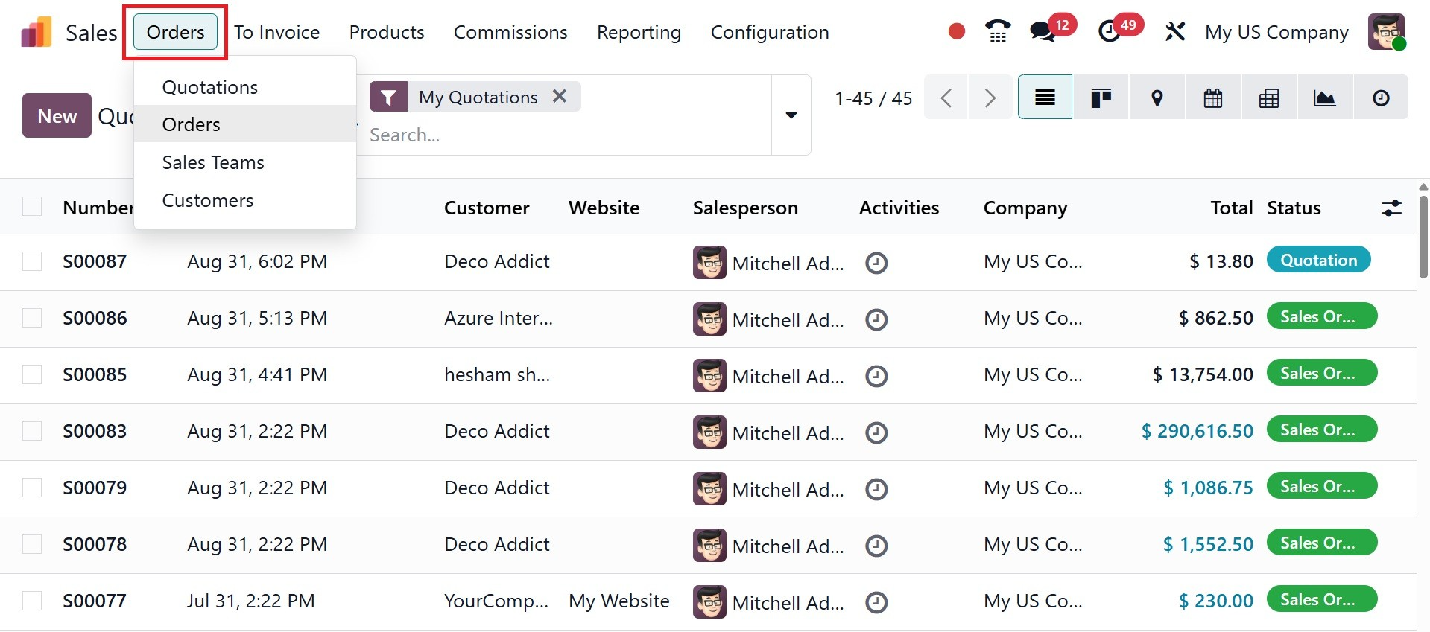This screenshot has height=632, width=1430.
Task: Switch to Graph view
Action: coord(1324,98)
